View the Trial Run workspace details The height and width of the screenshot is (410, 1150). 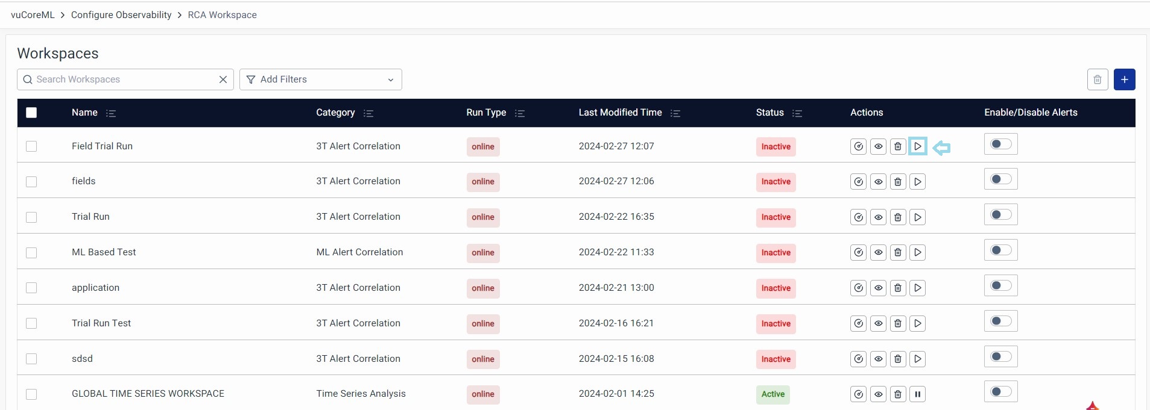pyautogui.click(x=878, y=217)
